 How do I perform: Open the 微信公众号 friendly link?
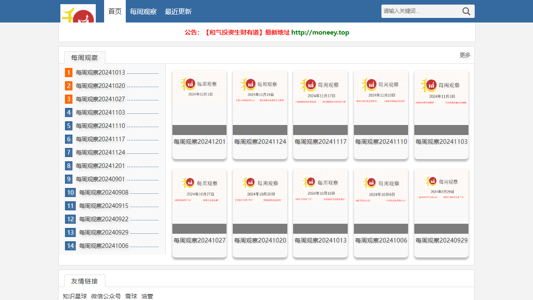tap(106, 296)
